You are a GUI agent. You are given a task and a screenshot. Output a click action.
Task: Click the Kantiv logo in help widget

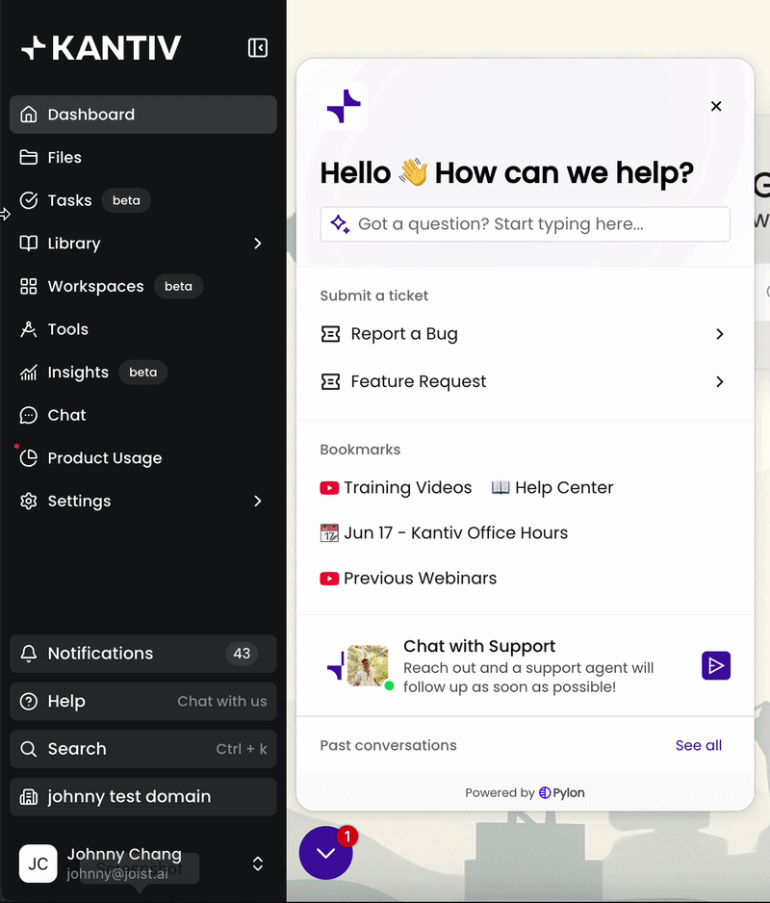(x=344, y=106)
